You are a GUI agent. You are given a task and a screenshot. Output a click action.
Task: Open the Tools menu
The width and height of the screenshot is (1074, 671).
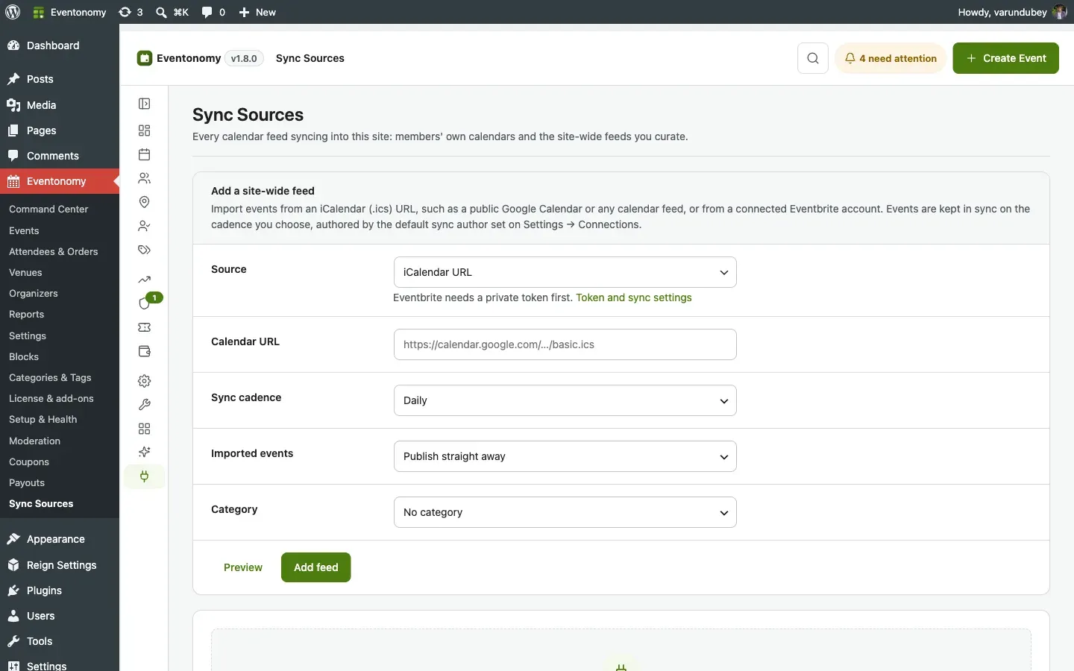(60, 641)
